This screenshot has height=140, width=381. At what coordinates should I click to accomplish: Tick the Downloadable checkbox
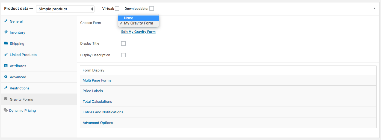pyautogui.click(x=152, y=9)
